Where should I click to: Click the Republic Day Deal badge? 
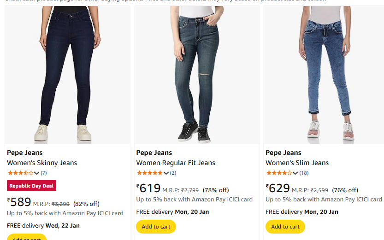32,186
